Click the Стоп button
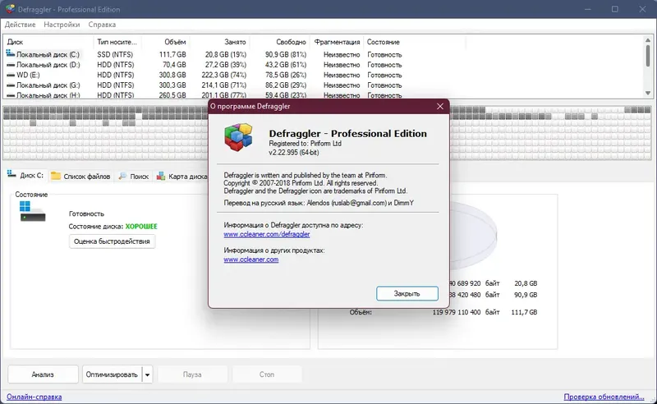This screenshot has height=404, width=657. pyautogui.click(x=266, y=374)
